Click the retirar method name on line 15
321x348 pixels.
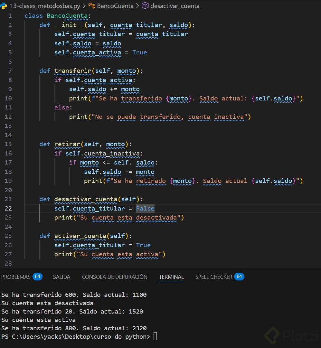tap(67, 144)
